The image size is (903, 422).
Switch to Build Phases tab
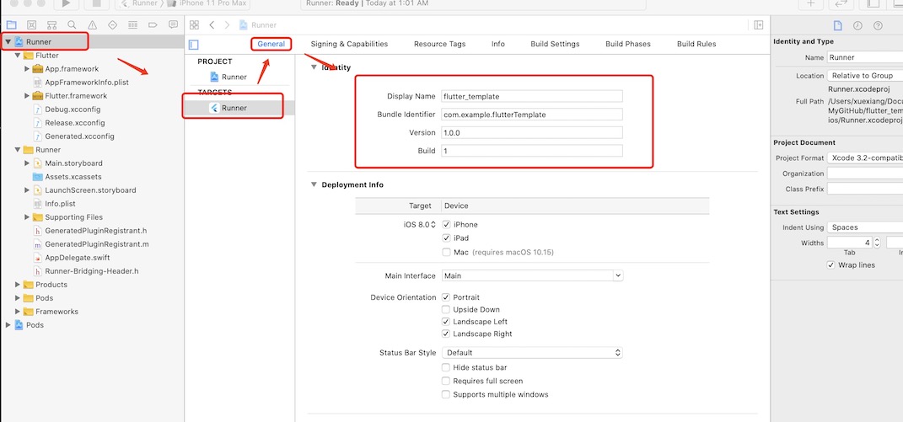[628, 44]
